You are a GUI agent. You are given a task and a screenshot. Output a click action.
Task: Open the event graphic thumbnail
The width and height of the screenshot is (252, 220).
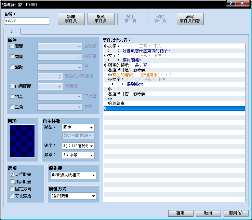pyautogui.click(x=22, y=141)
